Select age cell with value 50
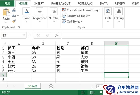The width and height of the screenshot is (140, 95). click(43, 57)
